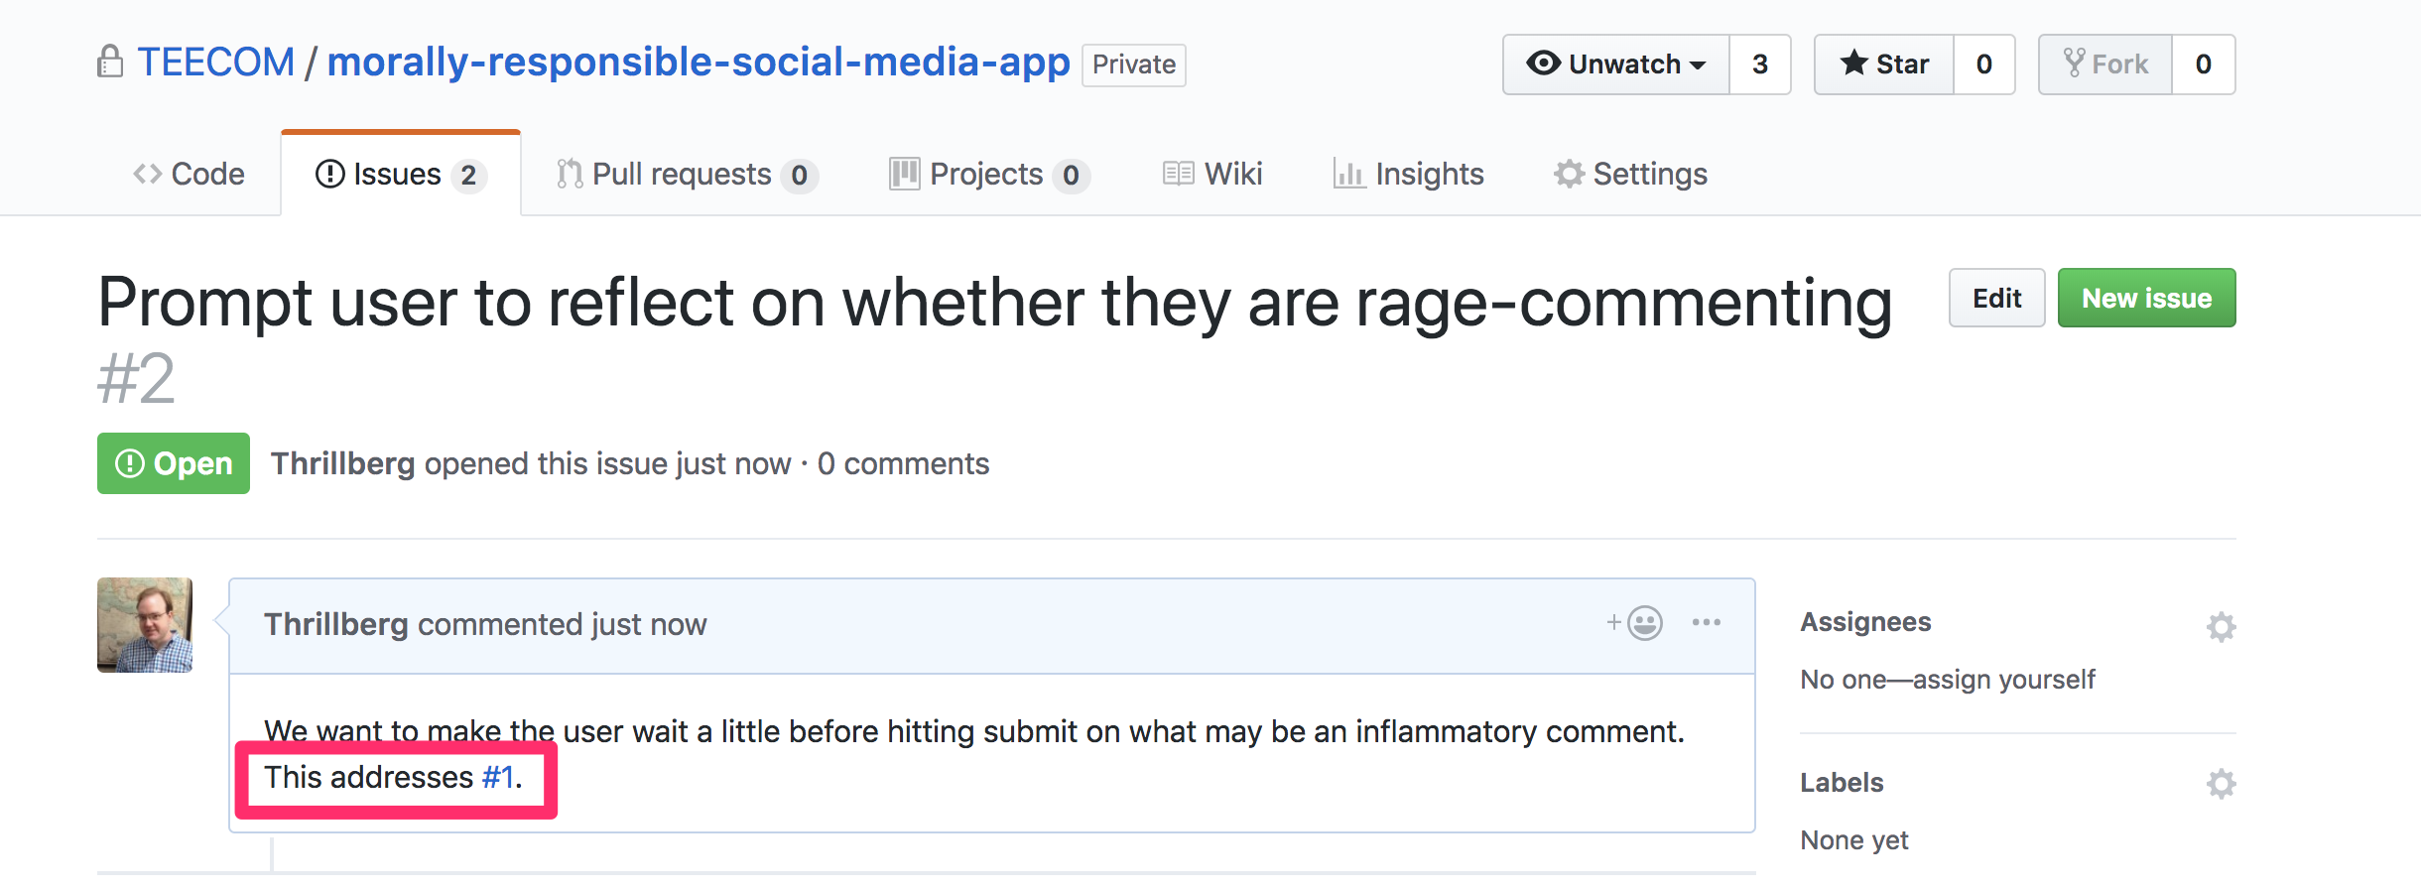This screenshot has height=891, width=2421.
Task: Click Thrillberg's avatar thumbnail
Action: click(145, 625)
